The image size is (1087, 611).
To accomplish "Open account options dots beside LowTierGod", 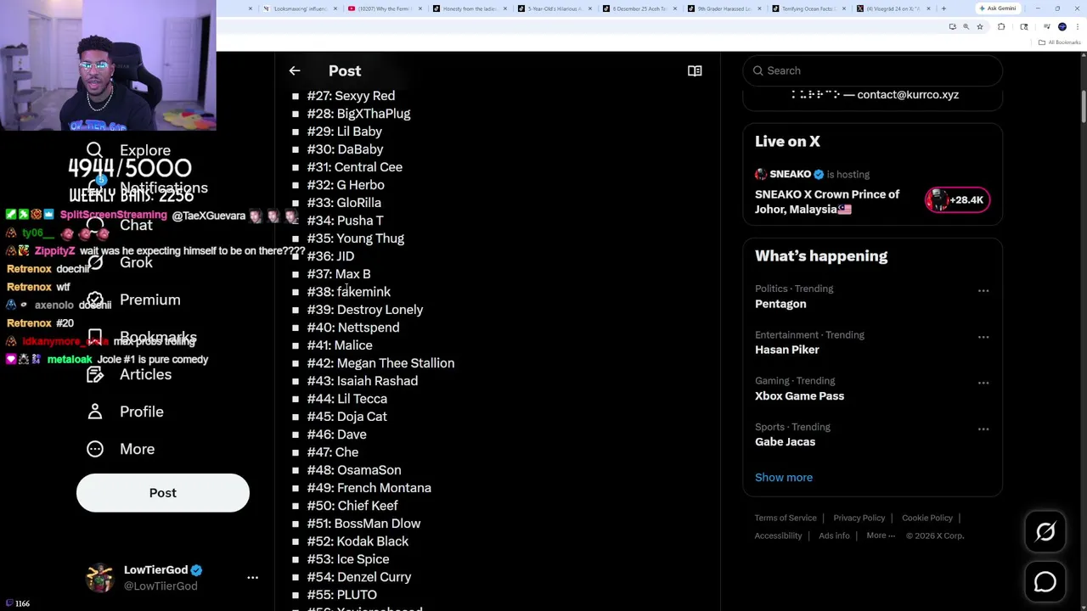I will click(x=252, y=577).
